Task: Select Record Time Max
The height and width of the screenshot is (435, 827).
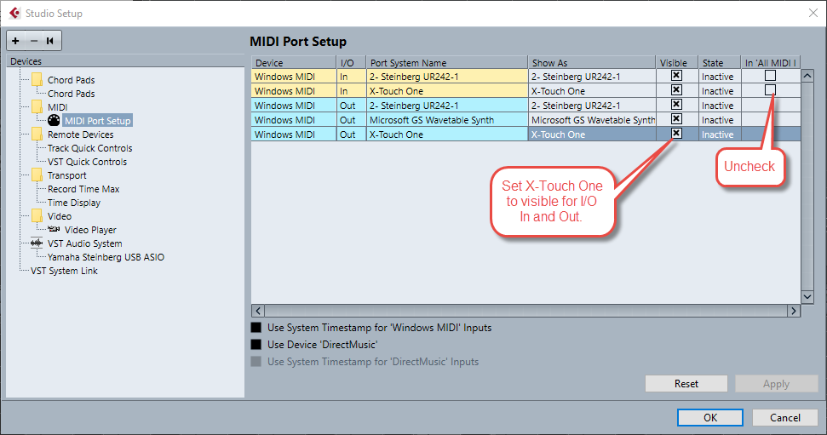Action: point(83,189)
